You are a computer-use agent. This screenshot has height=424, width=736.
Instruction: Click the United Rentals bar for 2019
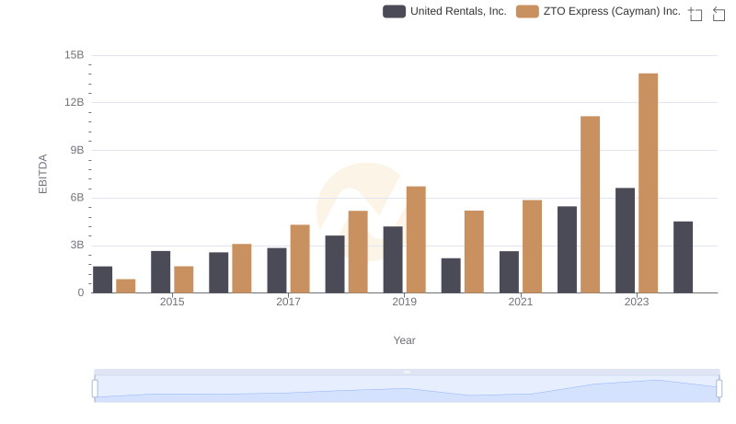click(393, 259)
